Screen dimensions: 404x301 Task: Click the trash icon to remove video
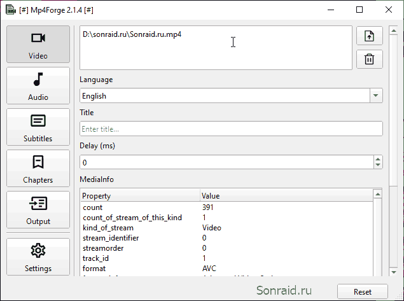click(370, 59)
